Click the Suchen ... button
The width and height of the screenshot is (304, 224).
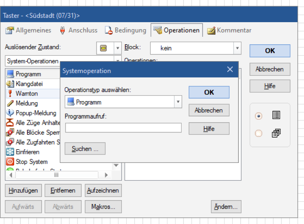85,149
